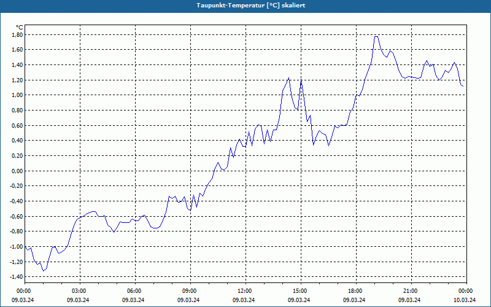Screen dimensions: 491x307
Task: Click the 10.03.24 date label
Action: 465,300
